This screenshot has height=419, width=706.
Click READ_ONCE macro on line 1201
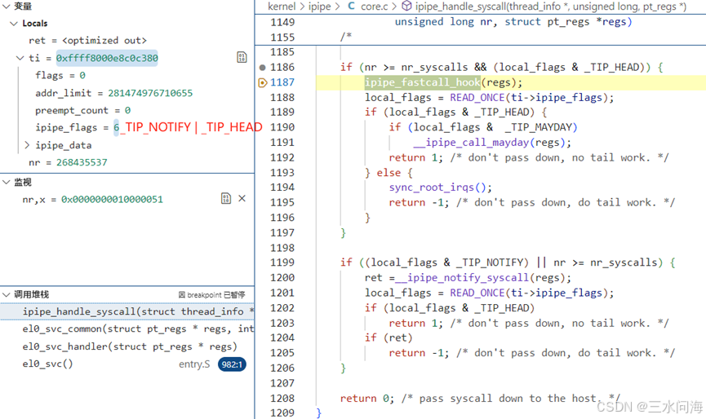click(x=477, y=293)
